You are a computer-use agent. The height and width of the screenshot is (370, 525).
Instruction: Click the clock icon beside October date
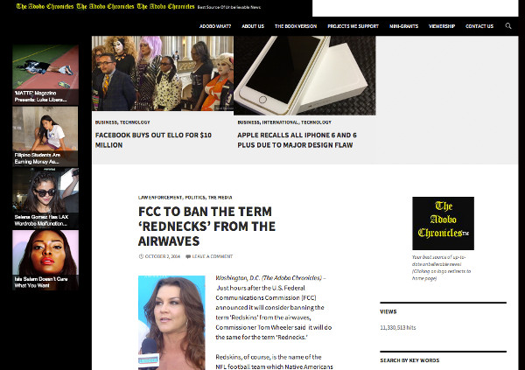141,256
